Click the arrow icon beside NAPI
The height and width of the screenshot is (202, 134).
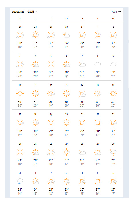[120, 11]
